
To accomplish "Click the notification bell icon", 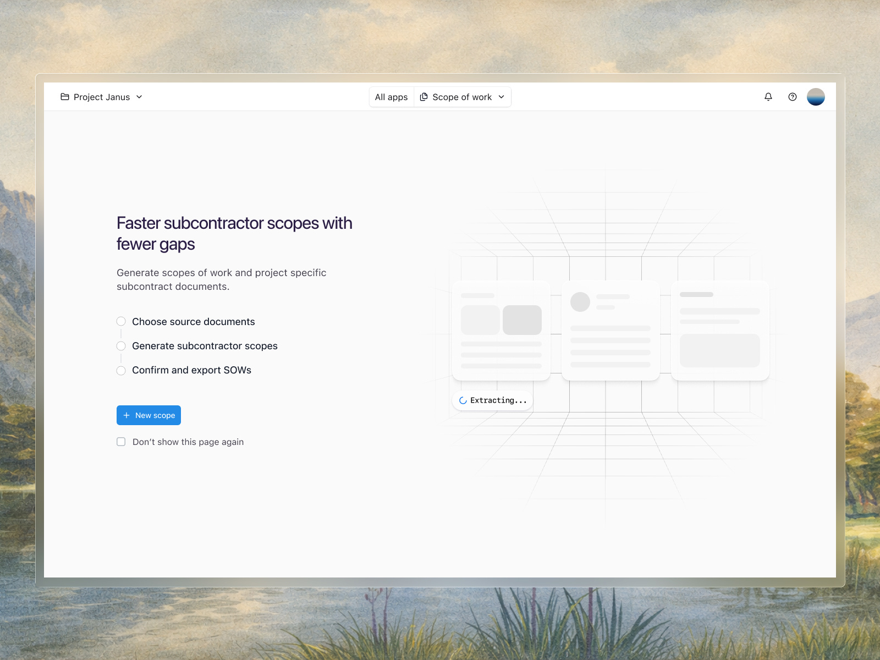I will click(x=768, y=97).
